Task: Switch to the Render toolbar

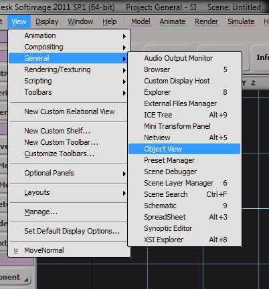Action: (x=206, y=21)
